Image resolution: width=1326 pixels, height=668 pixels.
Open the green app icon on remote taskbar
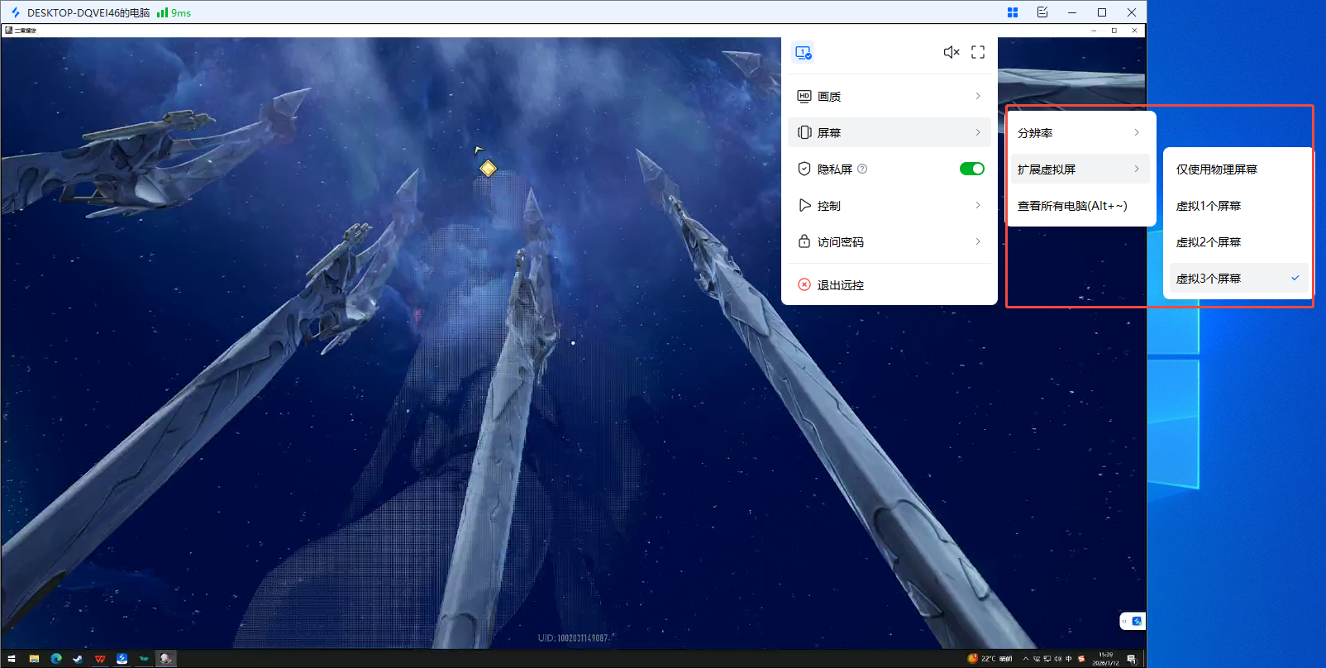(144, 659)
